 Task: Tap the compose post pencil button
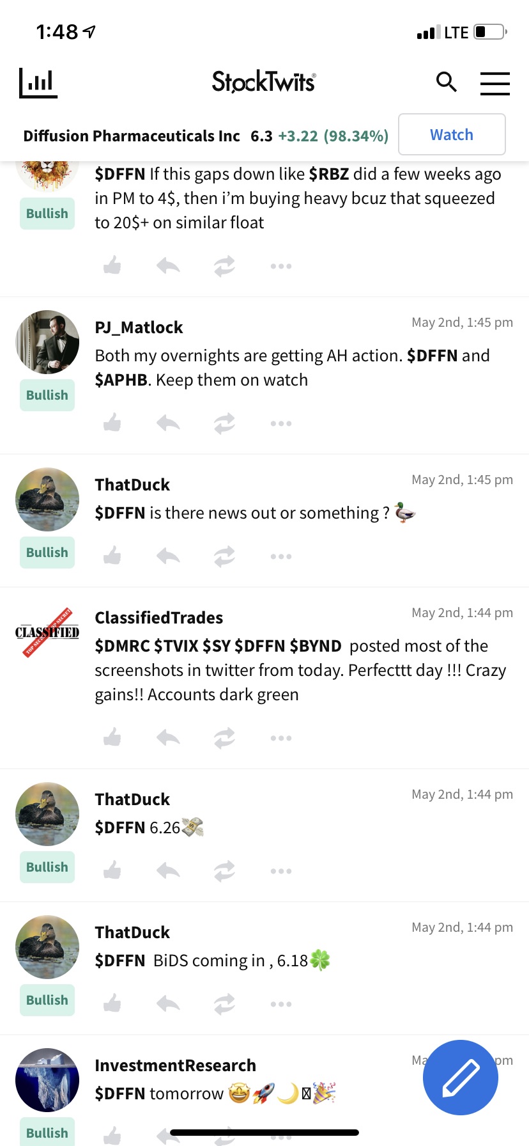[x=460, y=1078]
